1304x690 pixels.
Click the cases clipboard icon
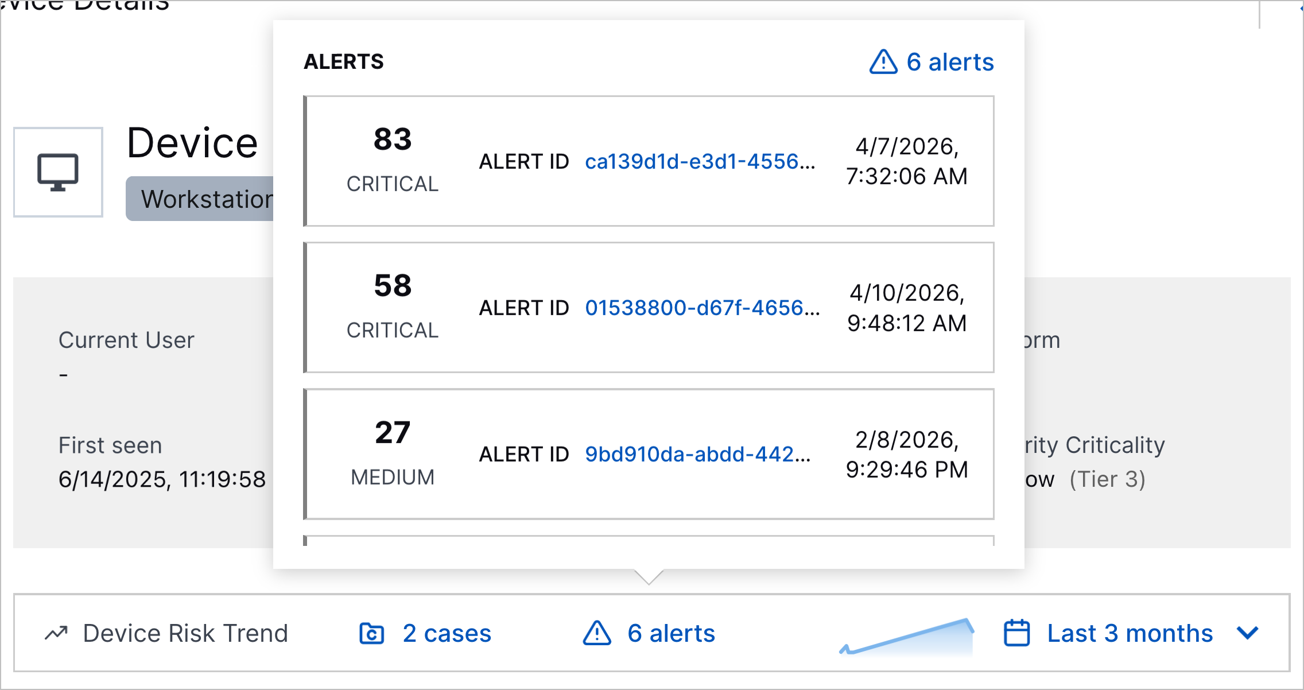pyautogui.click(x=373, y=633)
